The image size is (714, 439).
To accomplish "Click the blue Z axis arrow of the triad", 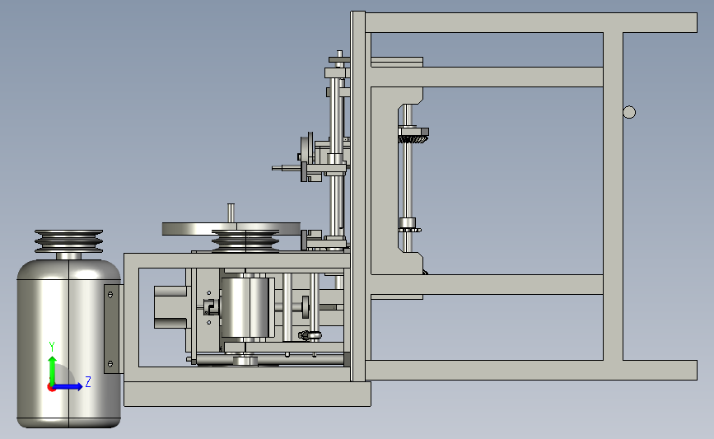I will [x=68, y=387].
